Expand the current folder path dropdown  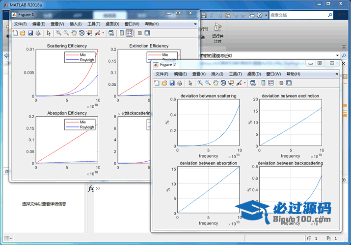pos(338,55)
